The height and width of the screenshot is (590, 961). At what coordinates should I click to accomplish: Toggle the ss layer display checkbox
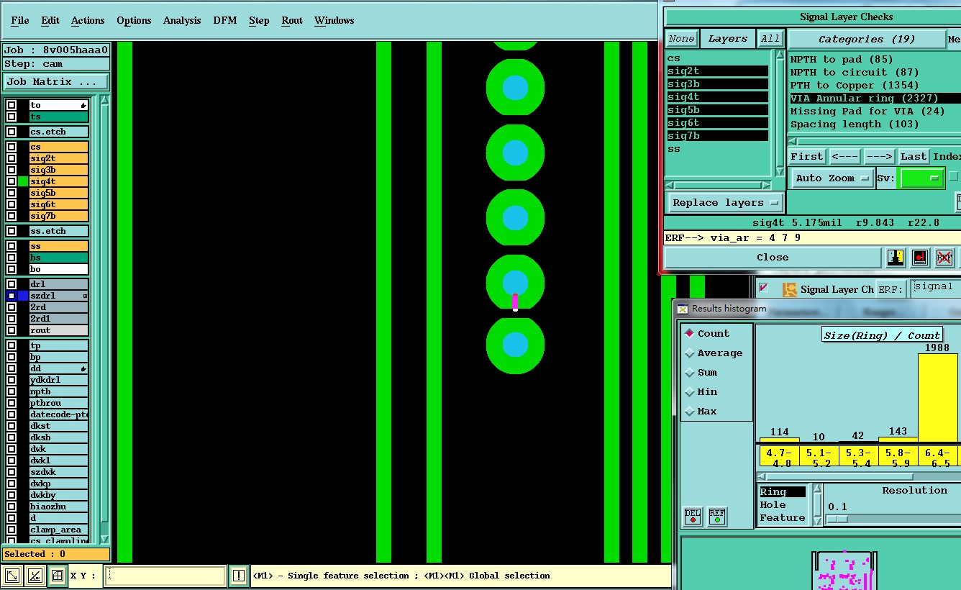12,246
